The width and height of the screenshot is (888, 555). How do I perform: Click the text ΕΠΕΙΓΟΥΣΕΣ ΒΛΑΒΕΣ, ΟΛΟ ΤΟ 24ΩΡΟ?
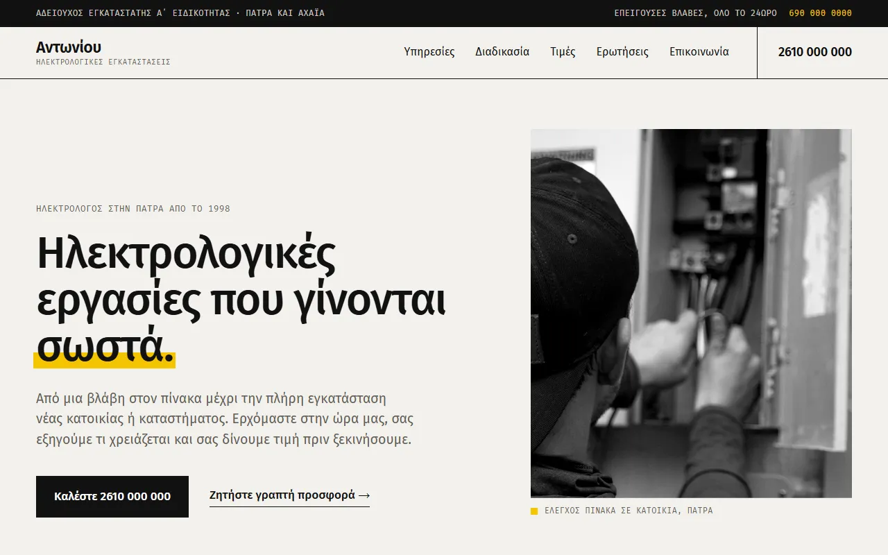(x=696, y=13)
